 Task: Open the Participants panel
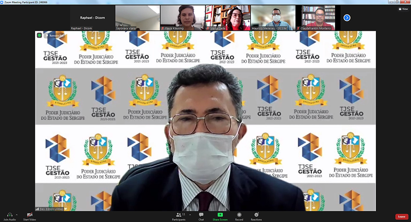pyautogui.click(x=179, y=215)
